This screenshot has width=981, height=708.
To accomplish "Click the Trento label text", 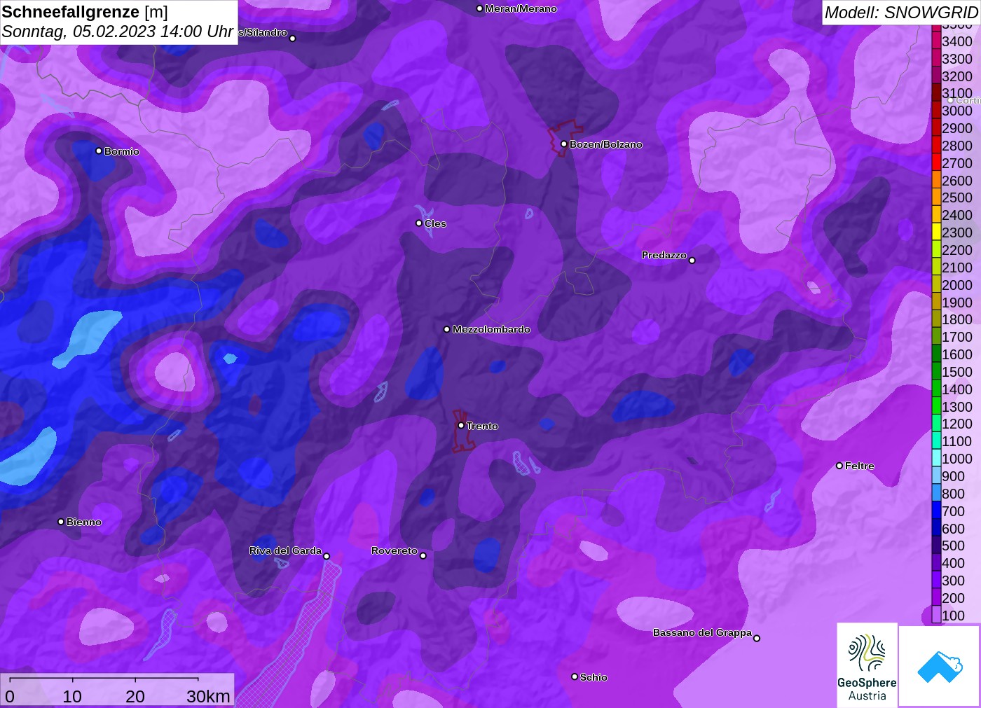I will (x=482, y=426).
